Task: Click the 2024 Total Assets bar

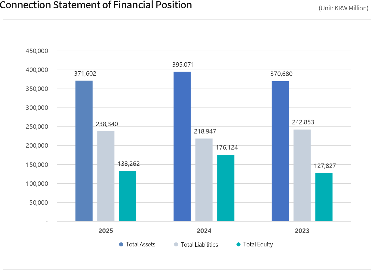Action: (x=182, y=146)
